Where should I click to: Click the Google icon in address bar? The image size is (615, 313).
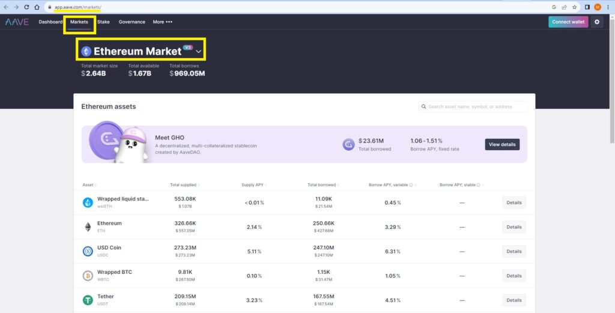click(554, 7)
